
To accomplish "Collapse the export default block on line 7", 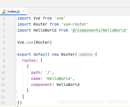I will (x=16, y=55).
